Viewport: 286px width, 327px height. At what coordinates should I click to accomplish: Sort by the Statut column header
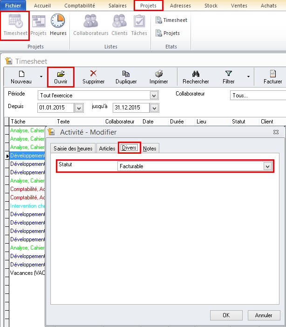point(245,122)
